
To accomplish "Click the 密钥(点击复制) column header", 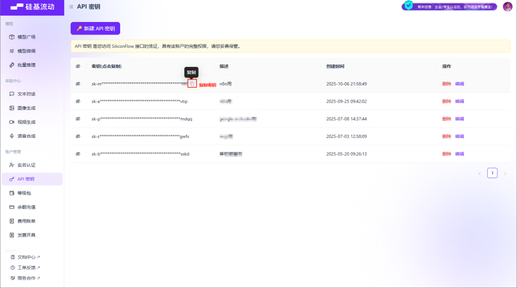I will [106, 66].
